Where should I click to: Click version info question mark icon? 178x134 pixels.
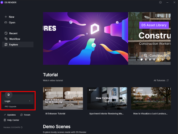tap(21, 127)
